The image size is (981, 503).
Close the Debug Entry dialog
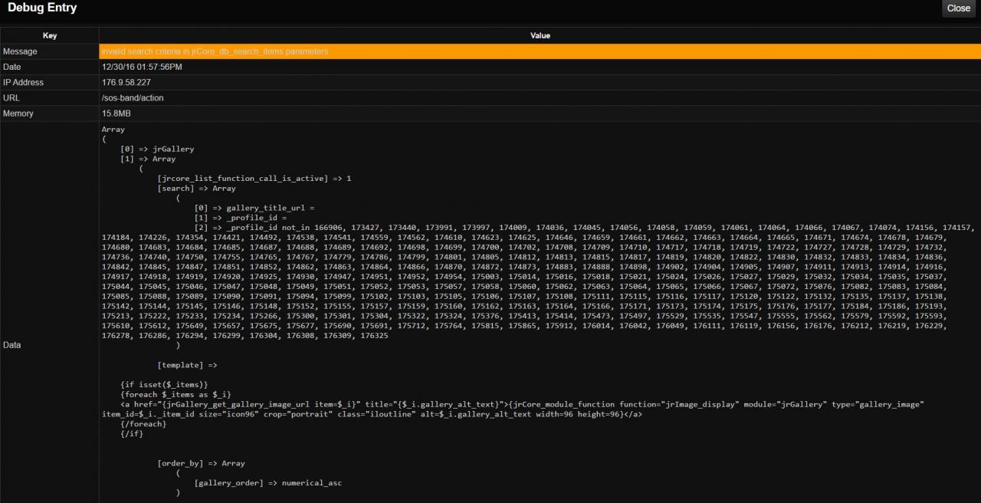958,8
